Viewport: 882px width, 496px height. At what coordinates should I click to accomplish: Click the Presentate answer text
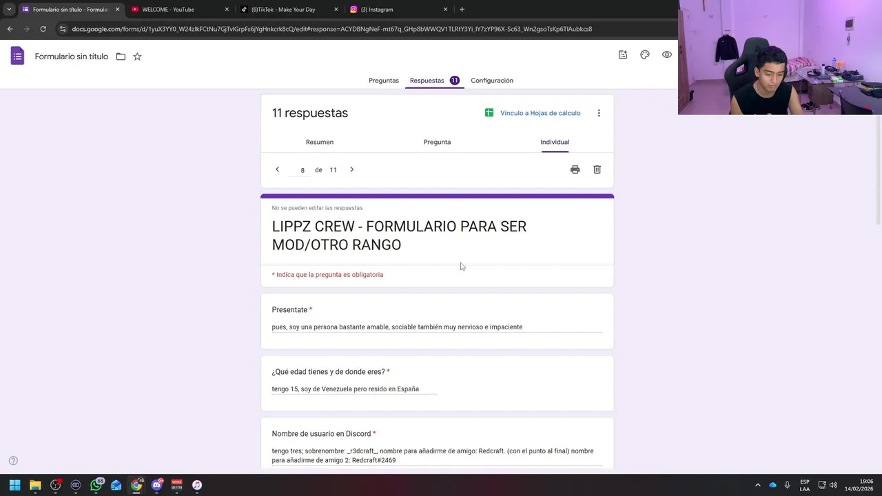point(397,327)
